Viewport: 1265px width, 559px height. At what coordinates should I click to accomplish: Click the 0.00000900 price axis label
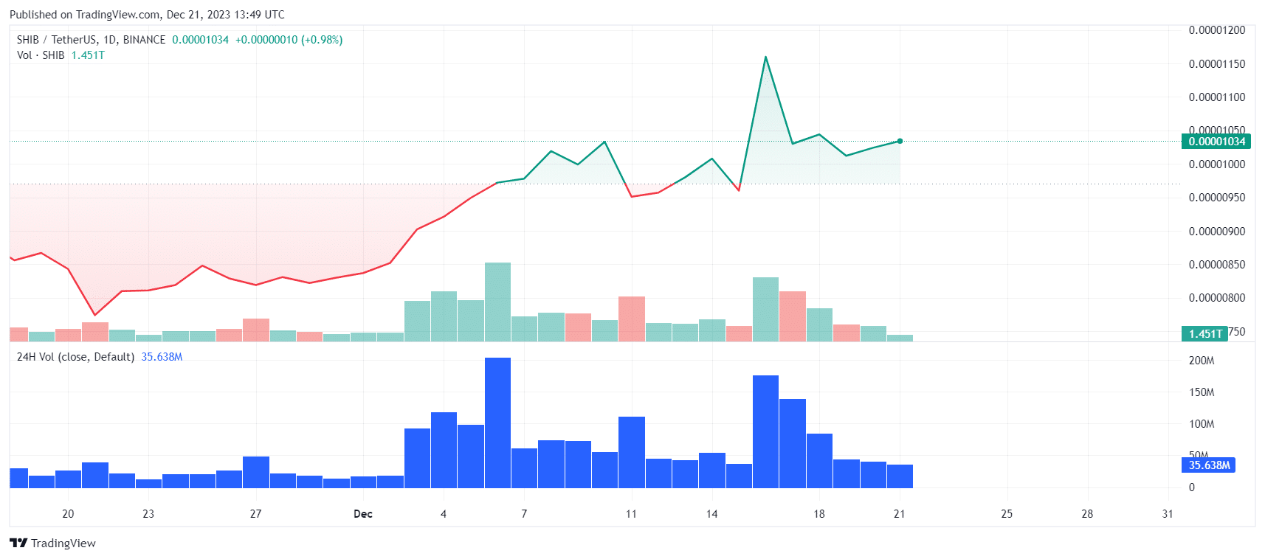1216,232
